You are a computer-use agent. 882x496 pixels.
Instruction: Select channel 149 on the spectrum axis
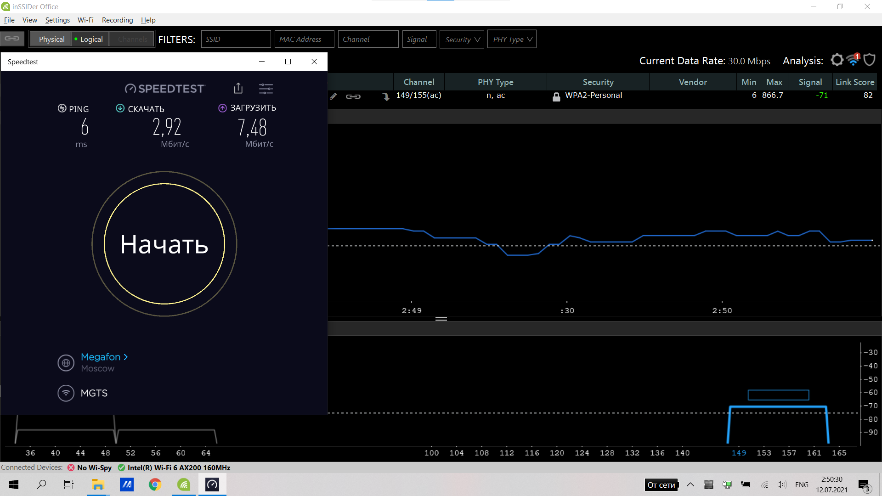point(739,453)
